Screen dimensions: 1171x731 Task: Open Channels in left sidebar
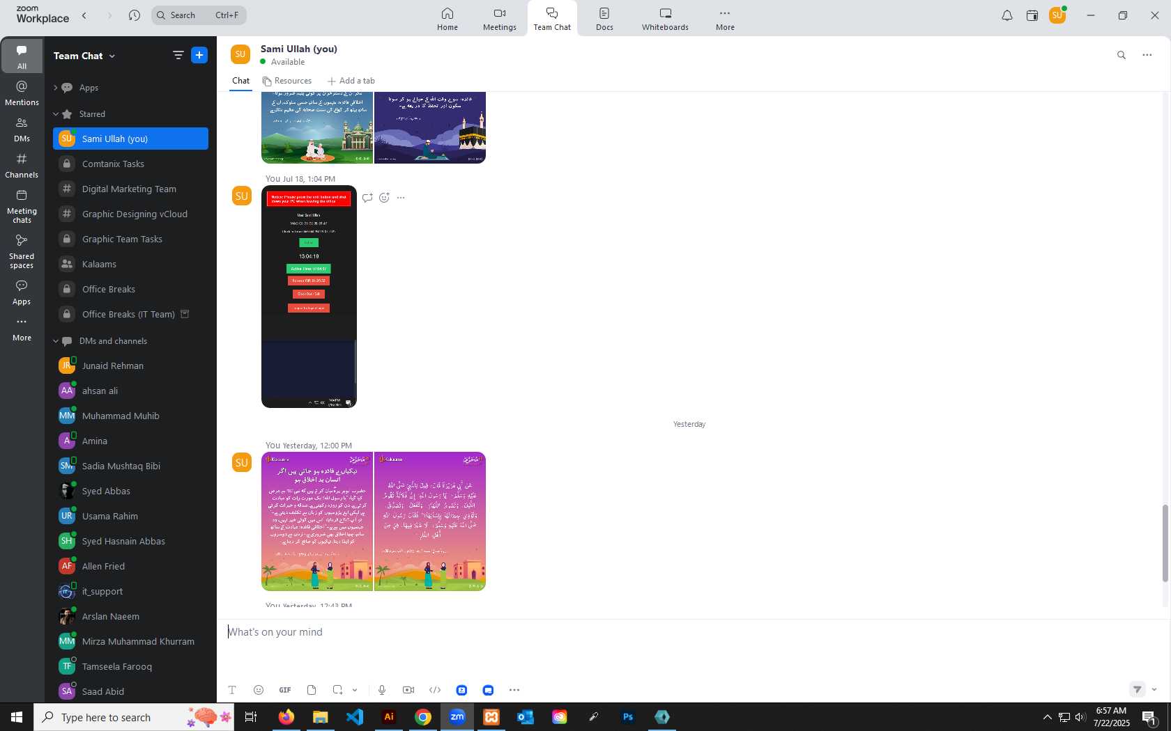pos(22,166)
